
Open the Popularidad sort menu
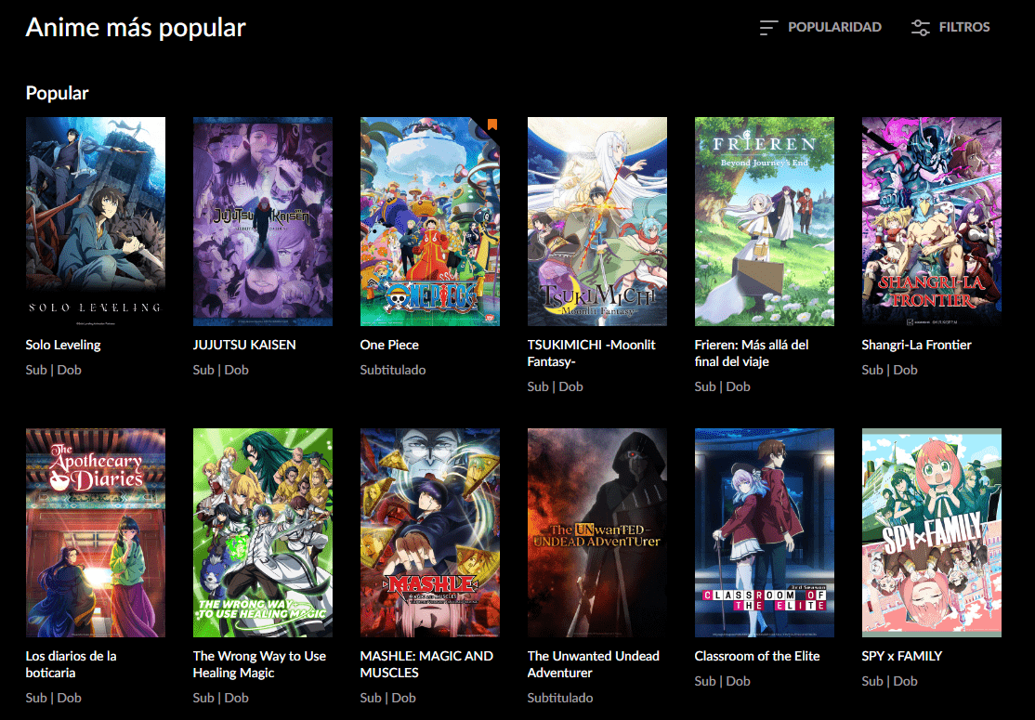point(820,27)
